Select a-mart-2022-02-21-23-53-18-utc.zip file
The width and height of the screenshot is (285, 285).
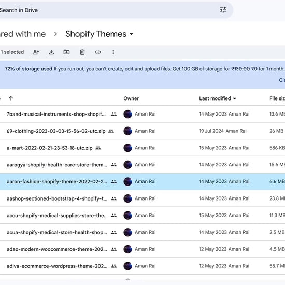[49, 148]
